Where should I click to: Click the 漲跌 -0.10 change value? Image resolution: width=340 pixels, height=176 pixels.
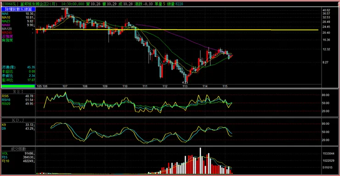click(143, 4)
